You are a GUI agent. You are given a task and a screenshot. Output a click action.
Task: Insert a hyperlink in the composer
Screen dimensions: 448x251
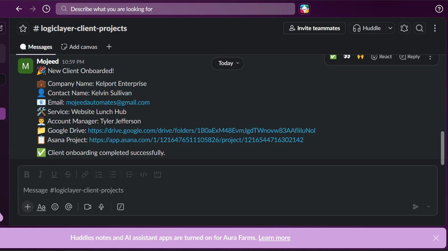pos(85,175)
